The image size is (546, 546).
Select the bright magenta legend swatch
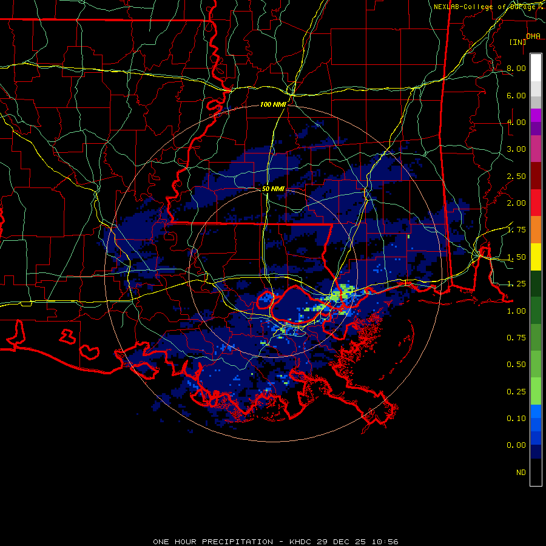[536, 115]
